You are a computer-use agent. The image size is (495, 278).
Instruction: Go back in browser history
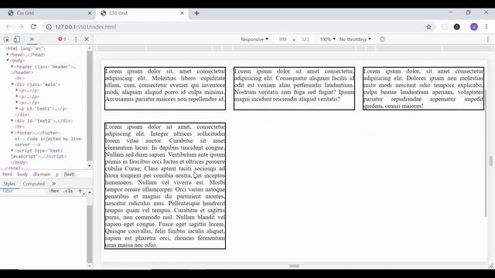click(x=9, y=27)
